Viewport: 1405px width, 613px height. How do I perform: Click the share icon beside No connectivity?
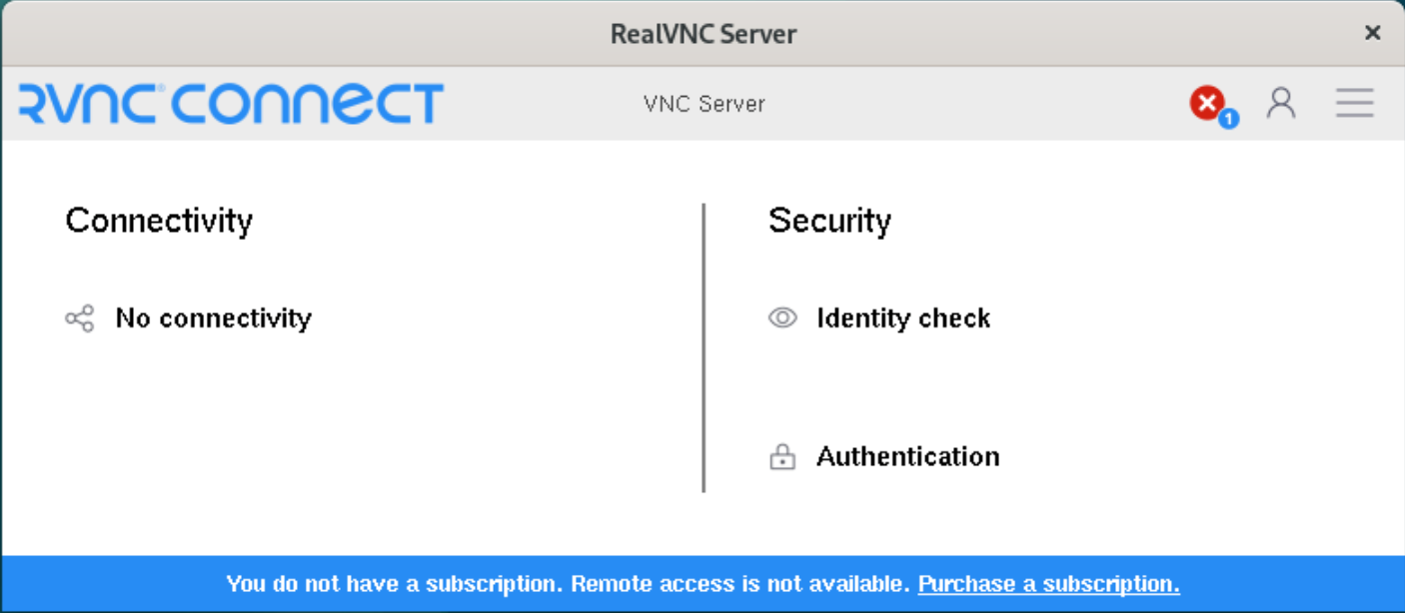tap(80, 318)
